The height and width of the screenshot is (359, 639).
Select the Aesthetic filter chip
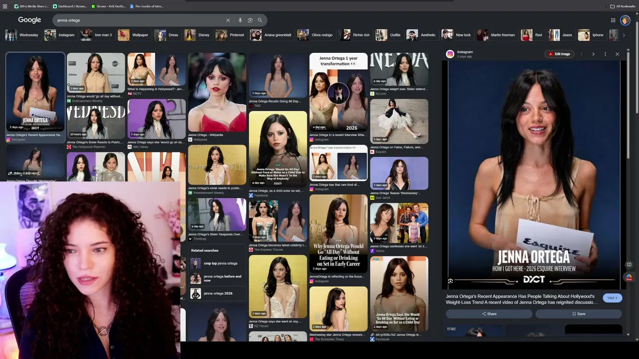422,35
